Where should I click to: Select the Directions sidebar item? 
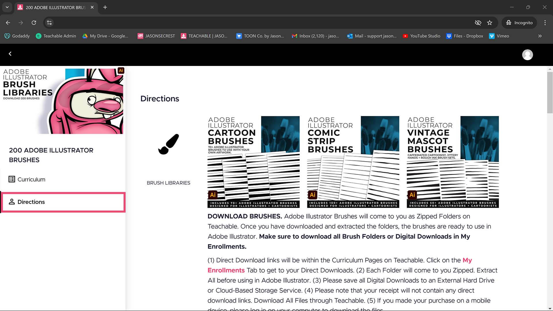click(63, 202)
